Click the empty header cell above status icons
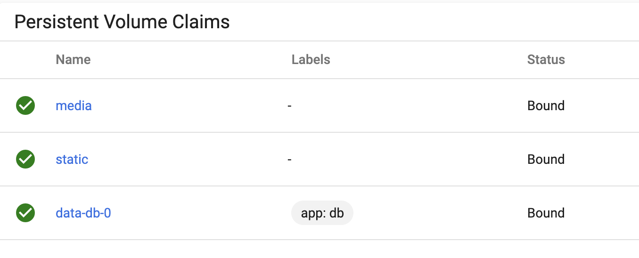The width and height of the screenshot is (639, 258). [25, 59]
